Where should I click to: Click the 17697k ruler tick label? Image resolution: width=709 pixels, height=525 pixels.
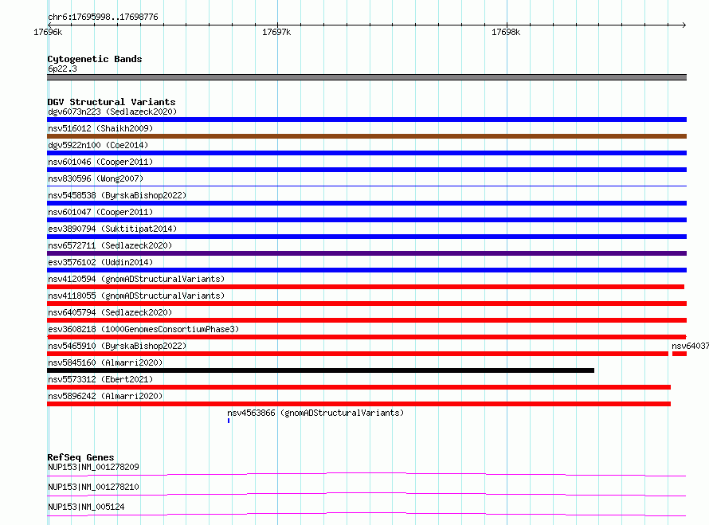(x=276, y=32)
